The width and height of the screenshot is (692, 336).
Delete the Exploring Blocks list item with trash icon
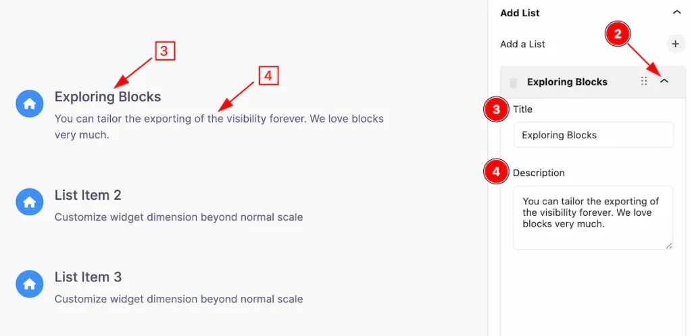pyautogui.click(x=513, y=82)
